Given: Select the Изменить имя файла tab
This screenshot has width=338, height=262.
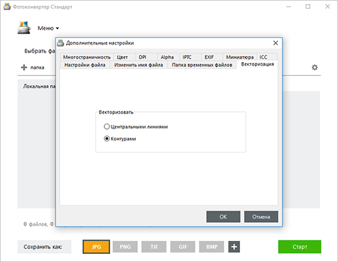Looking at the screenshot, I should pyautogui.click(x=139, y=65).
